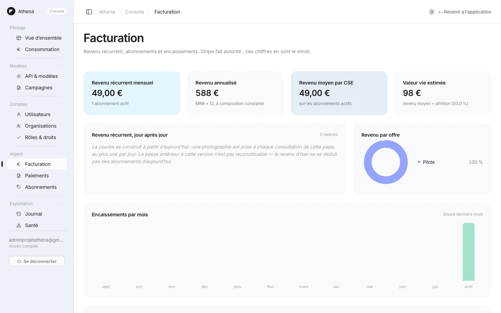
Task: Click the Console badge beside Athena
Action: point(57,11)
